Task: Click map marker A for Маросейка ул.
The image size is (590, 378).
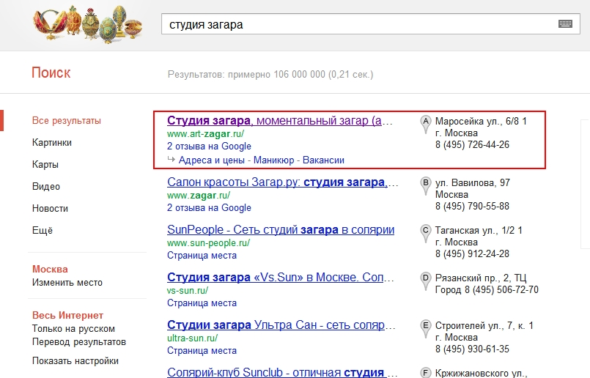Action: click(426, 125)
